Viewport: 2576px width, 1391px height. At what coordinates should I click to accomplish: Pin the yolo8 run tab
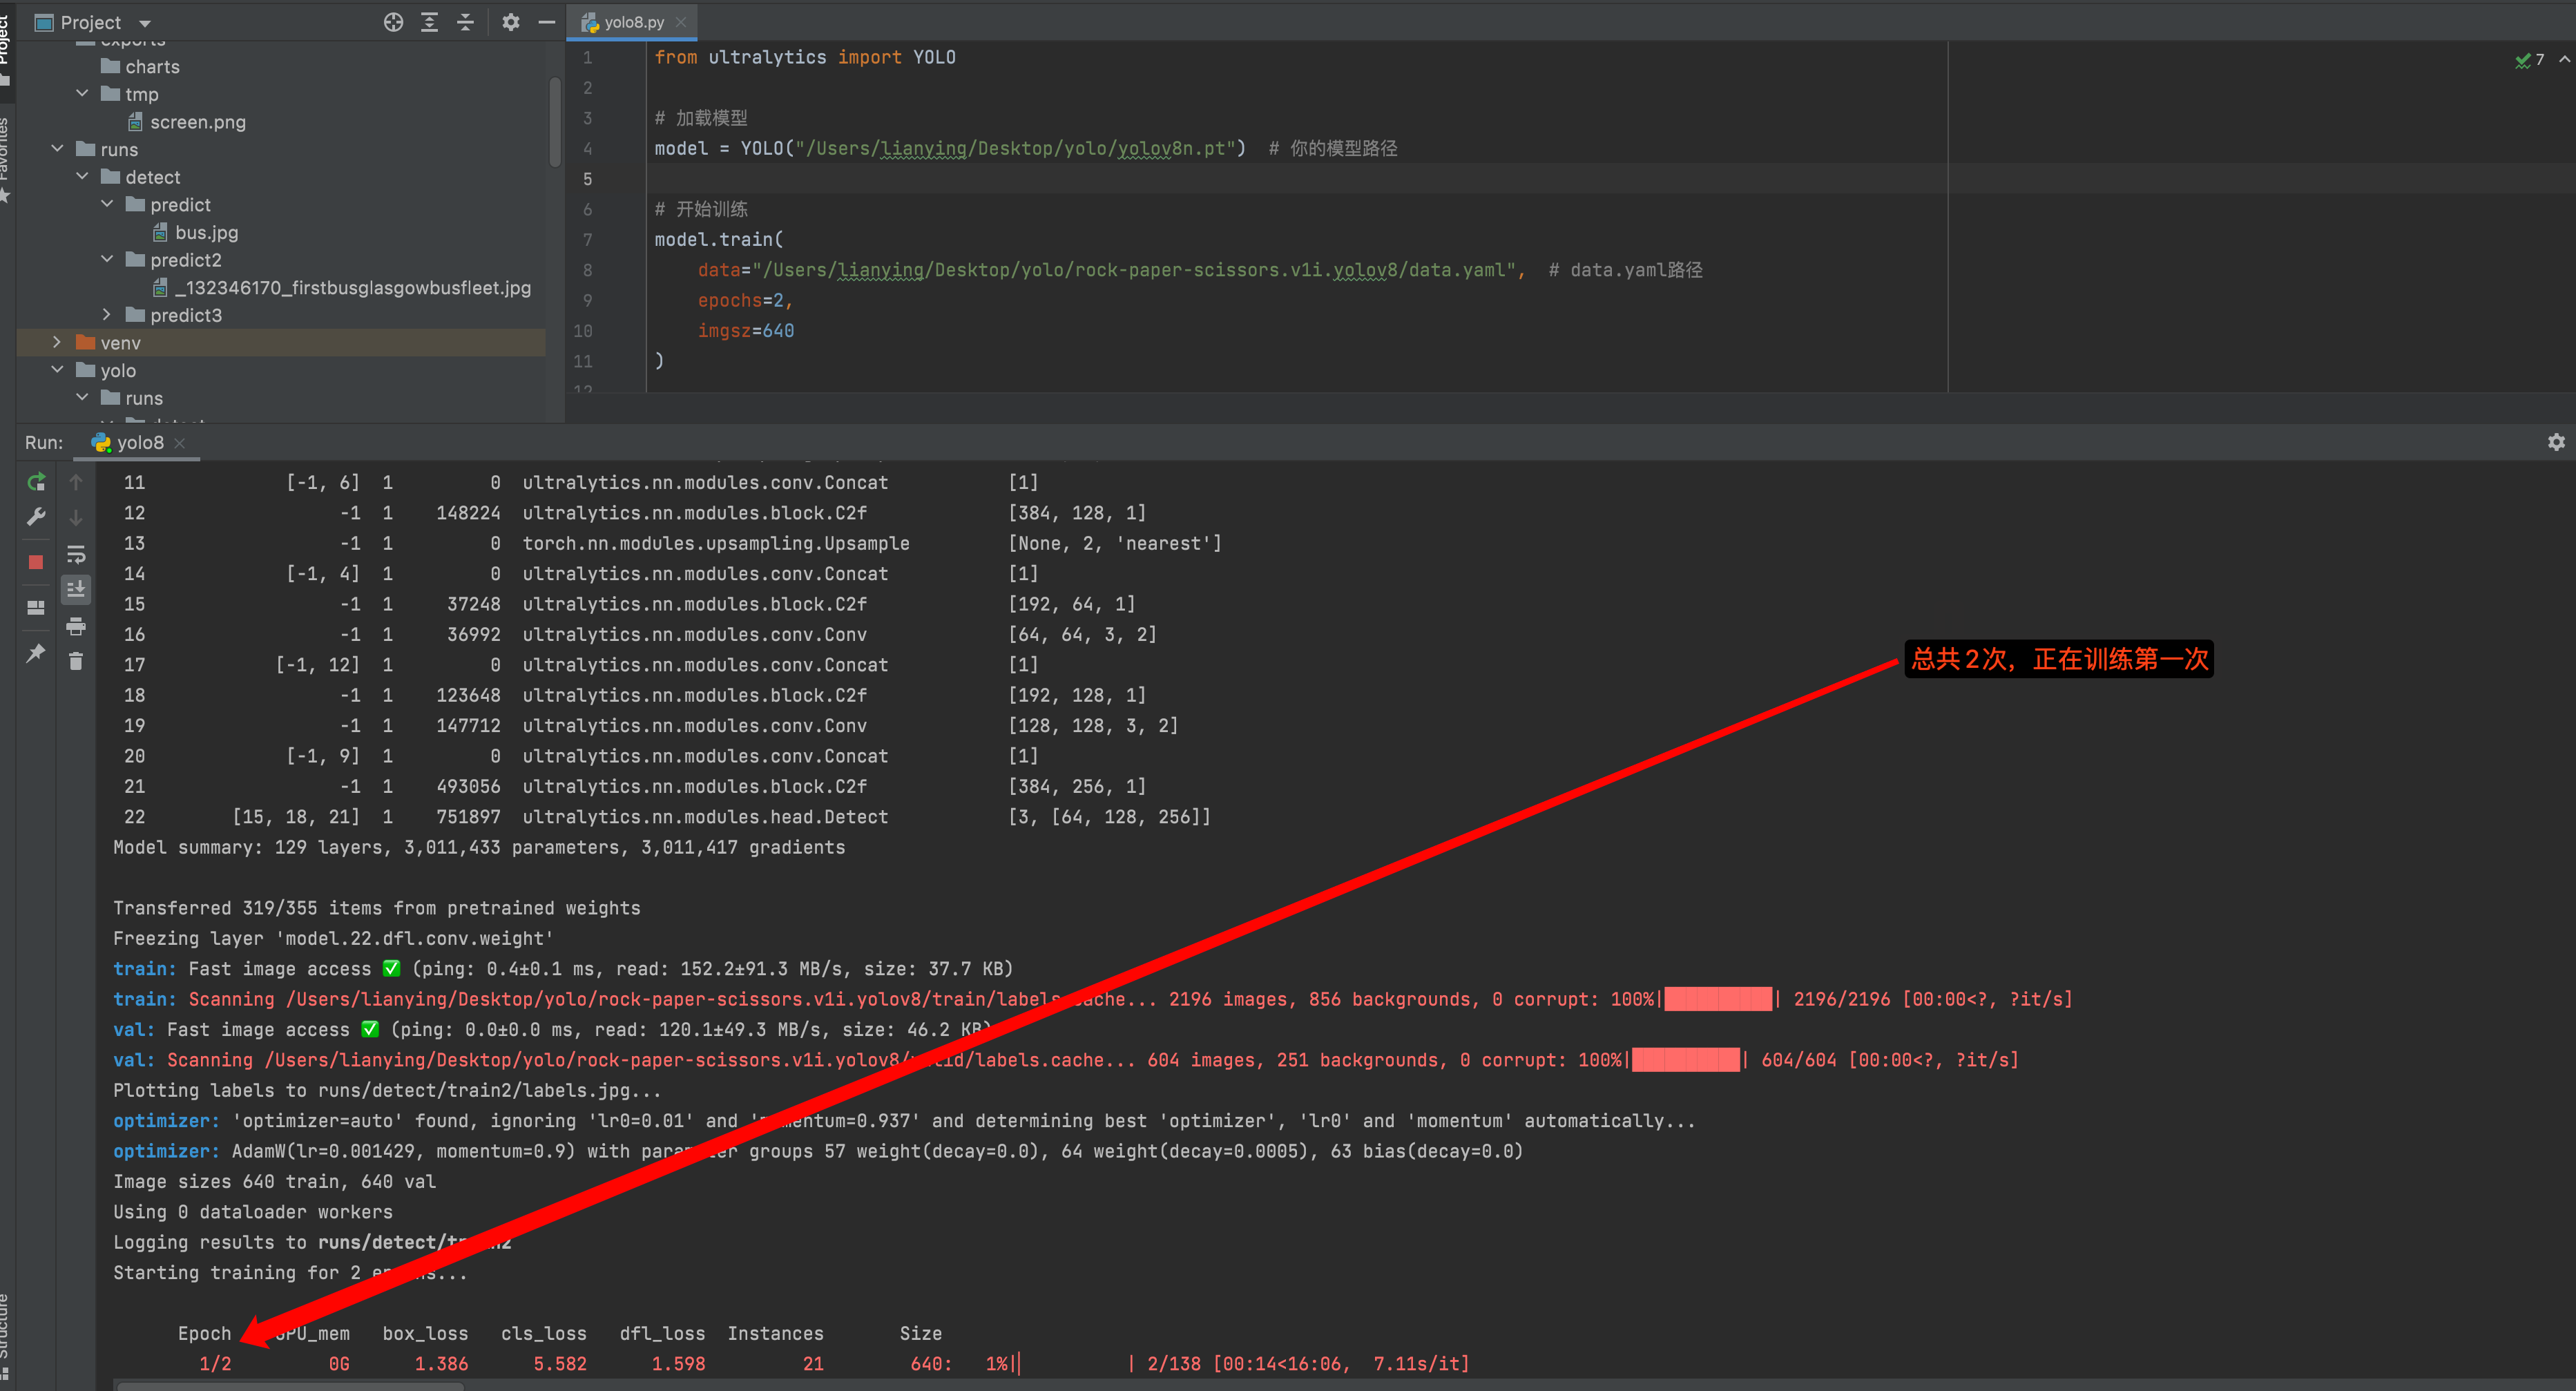(x=36, y=653)
